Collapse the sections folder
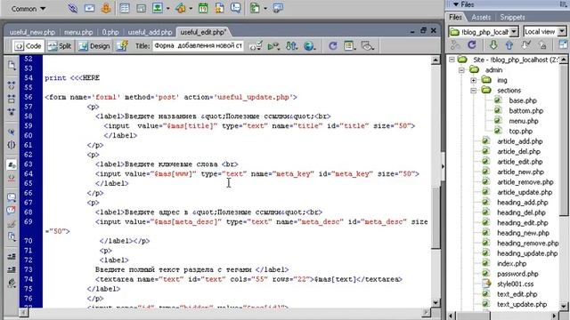The image size is (570, 320). click(473, 91)
